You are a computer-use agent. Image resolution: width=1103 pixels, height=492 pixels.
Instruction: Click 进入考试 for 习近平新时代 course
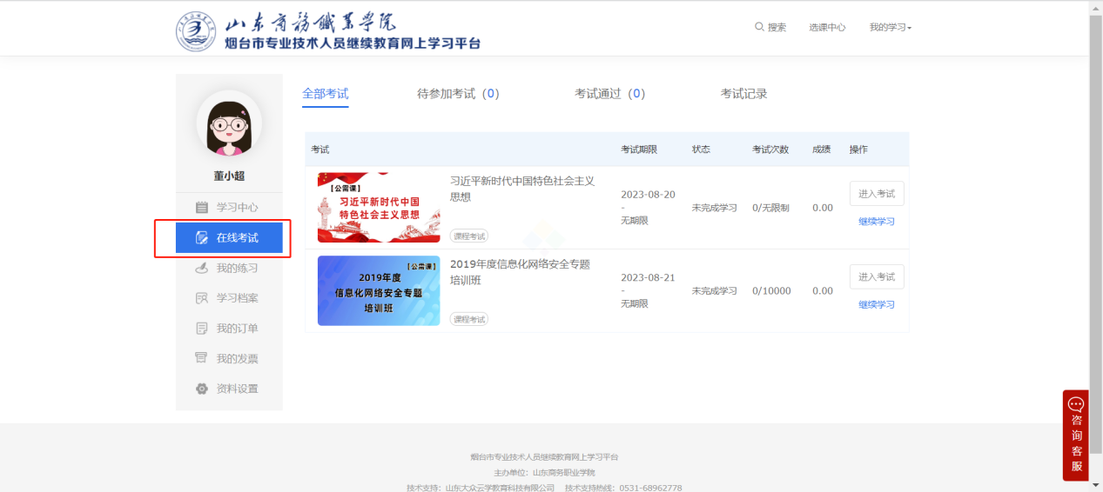click(x=877, y=194)
